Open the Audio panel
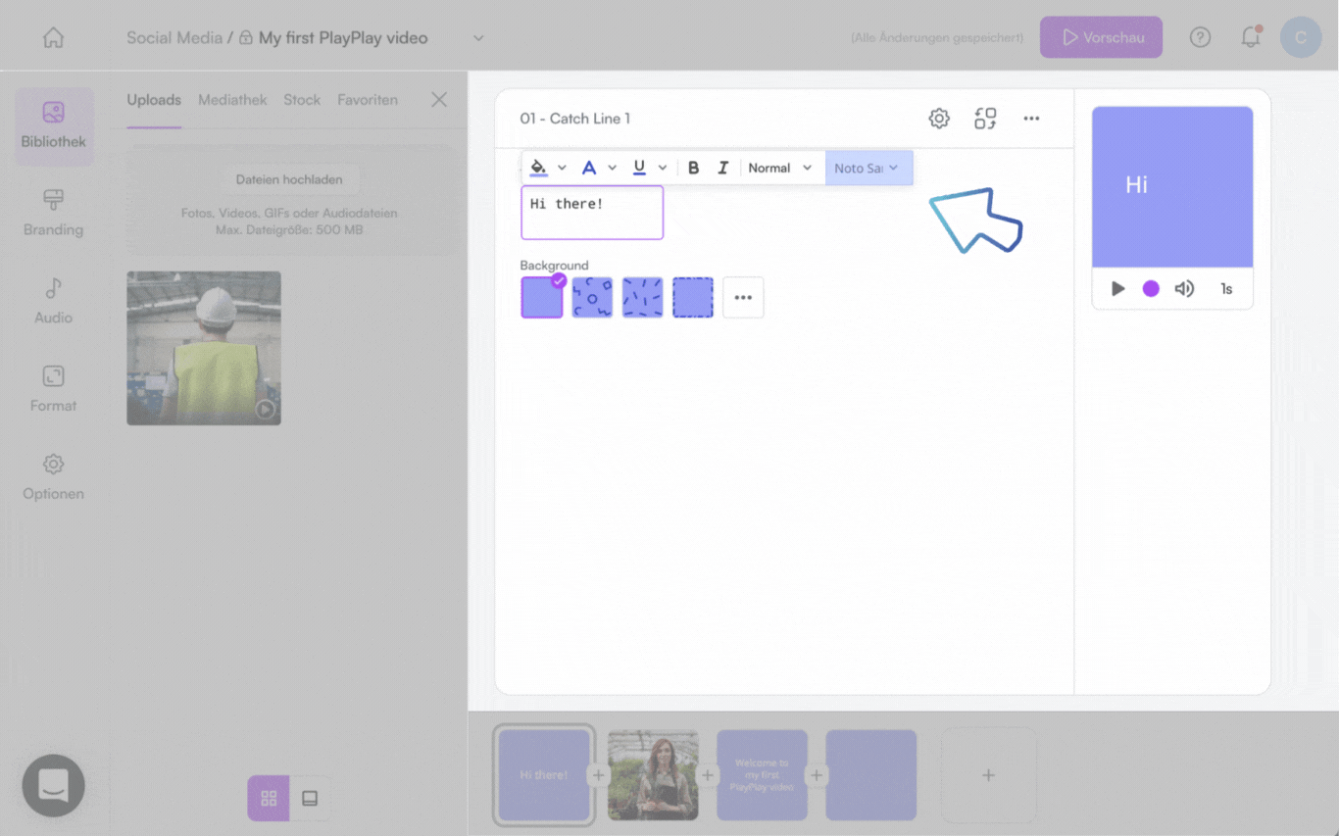Image resolution: width=1339 pixels, height=836 pixels. tap(53, 302)
